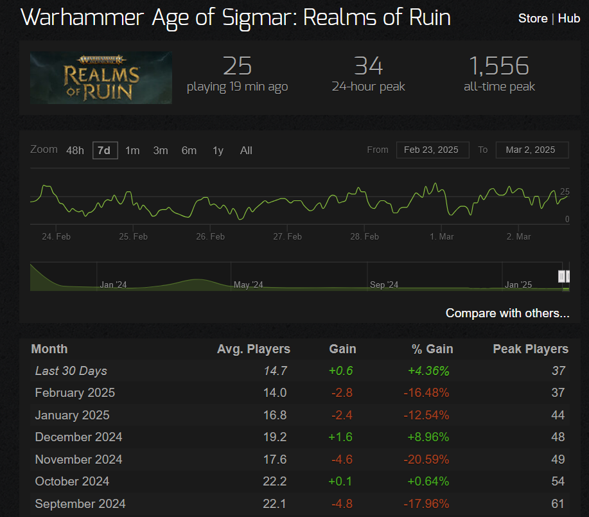Screen dimensions: 589x517
Task: Click the Last 30 Days row label
Action: point(71,371)
